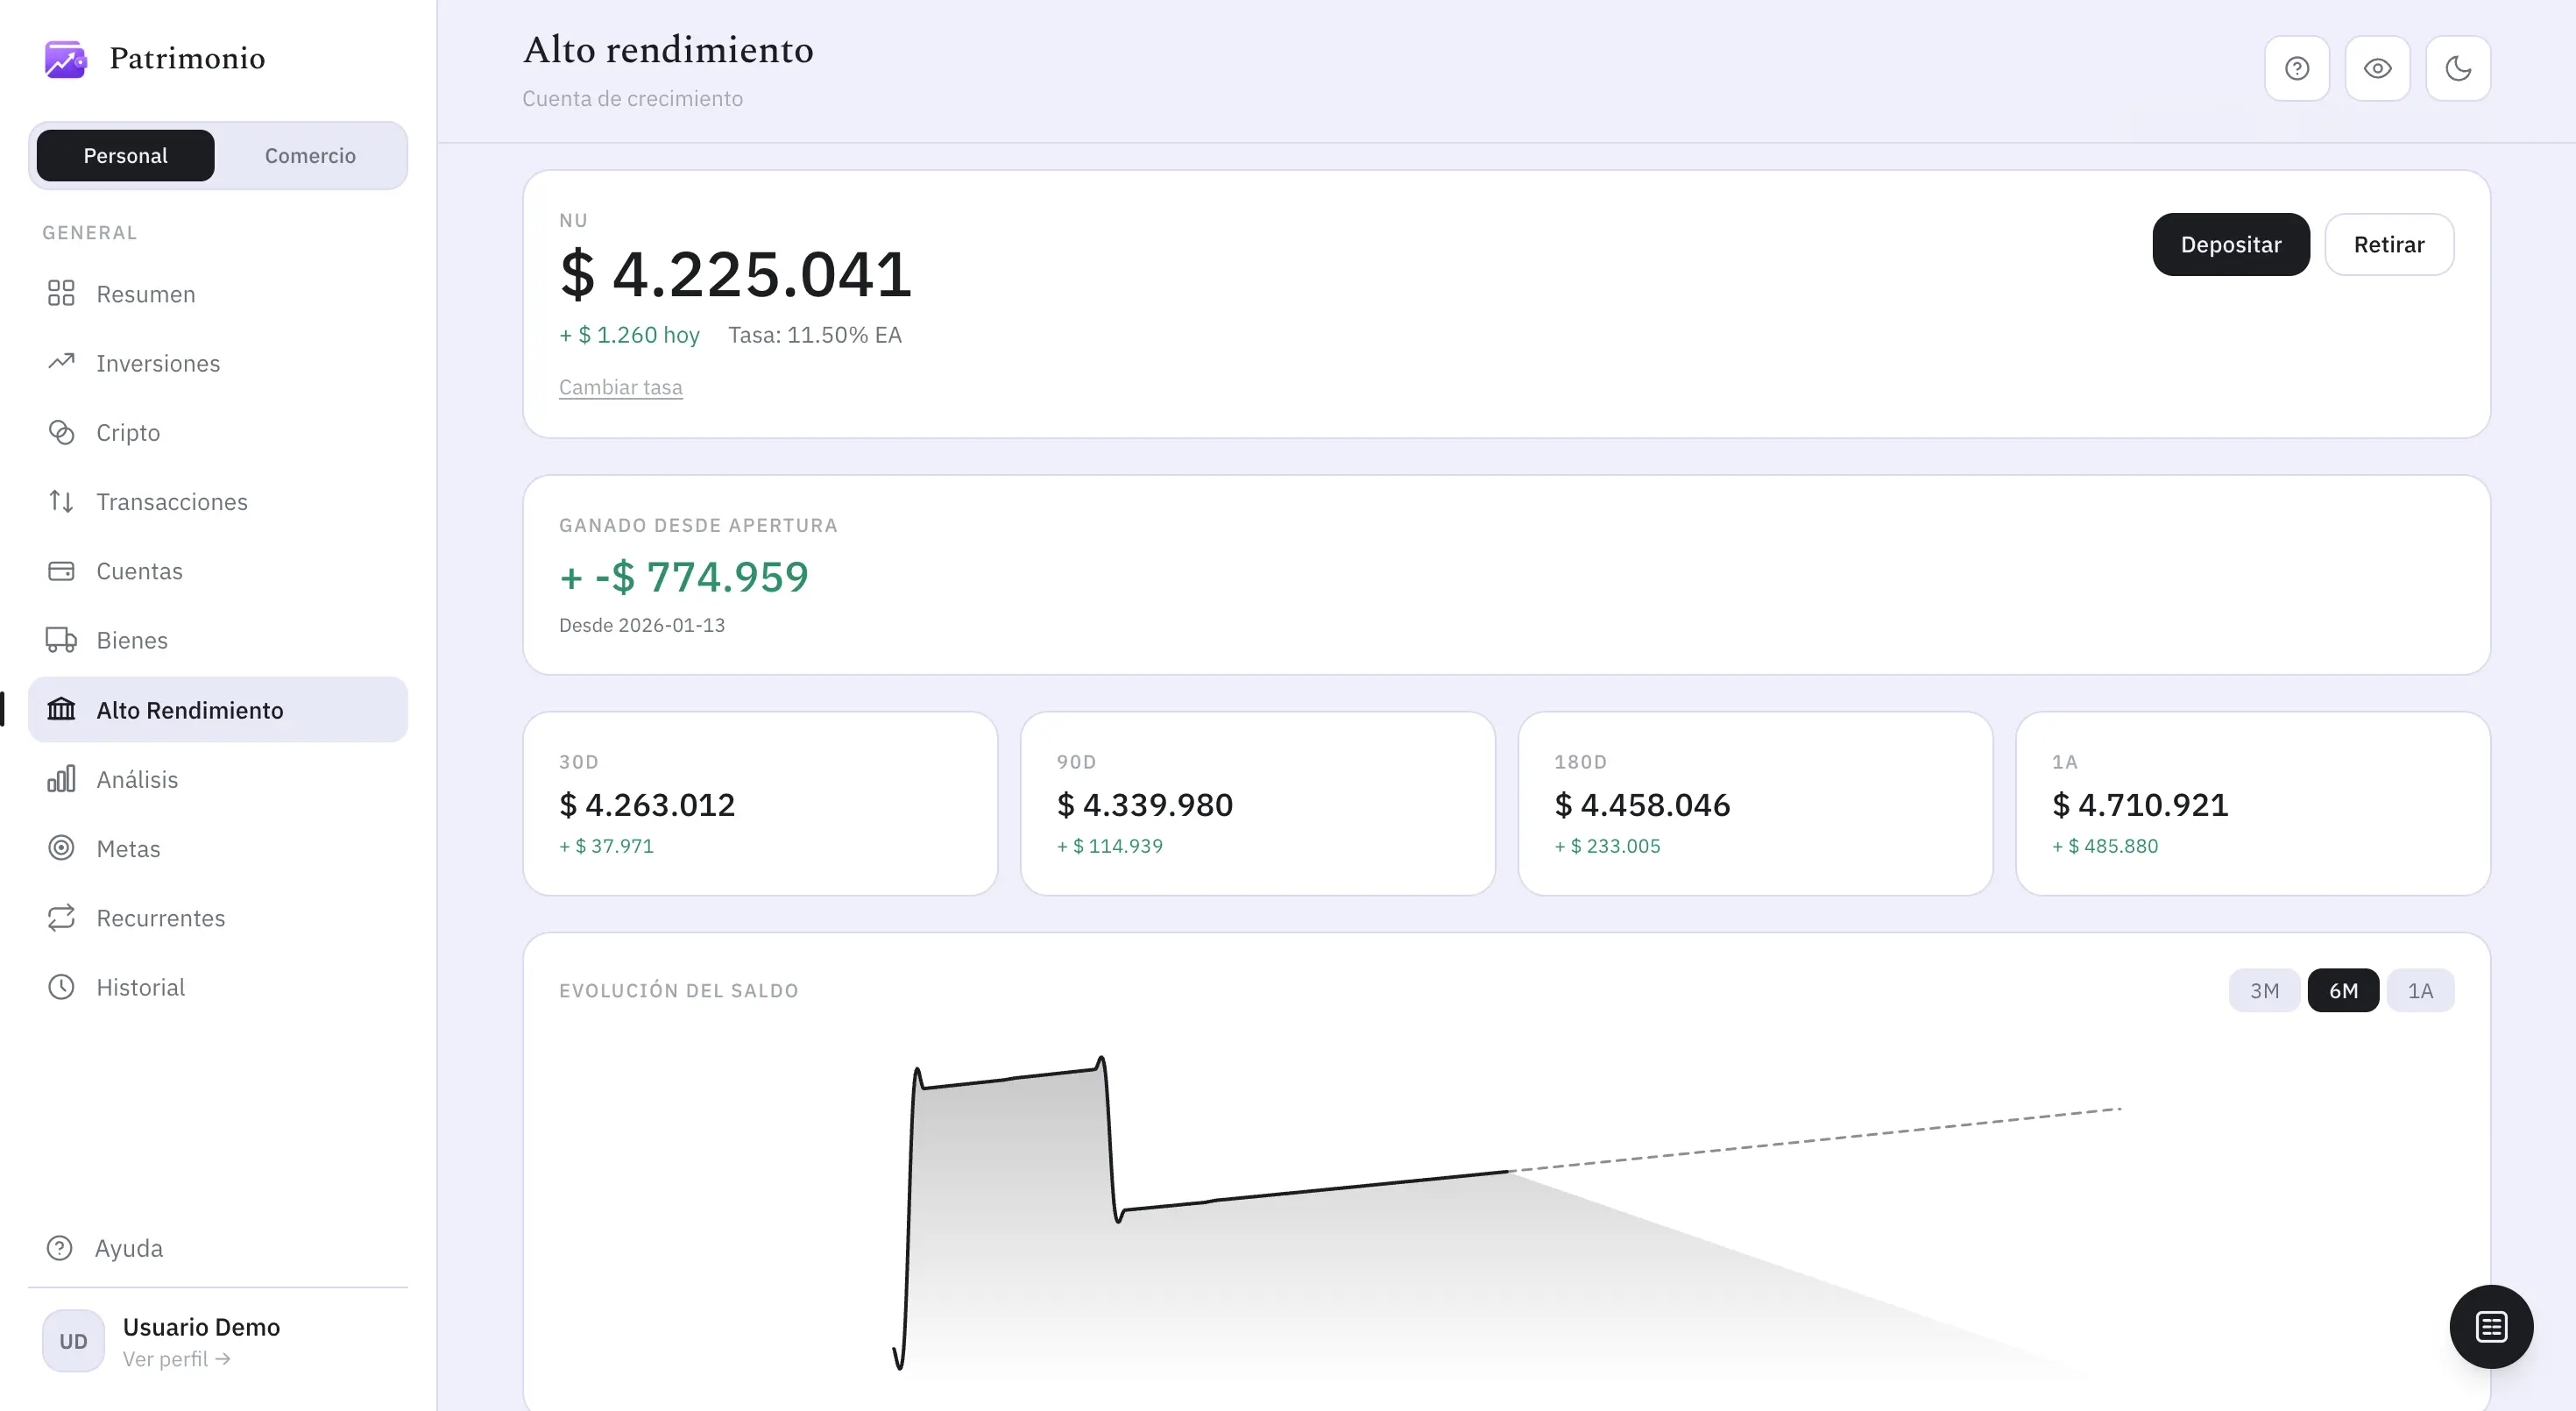Click the Análisis bar chart icon

[x=61, y=779]
